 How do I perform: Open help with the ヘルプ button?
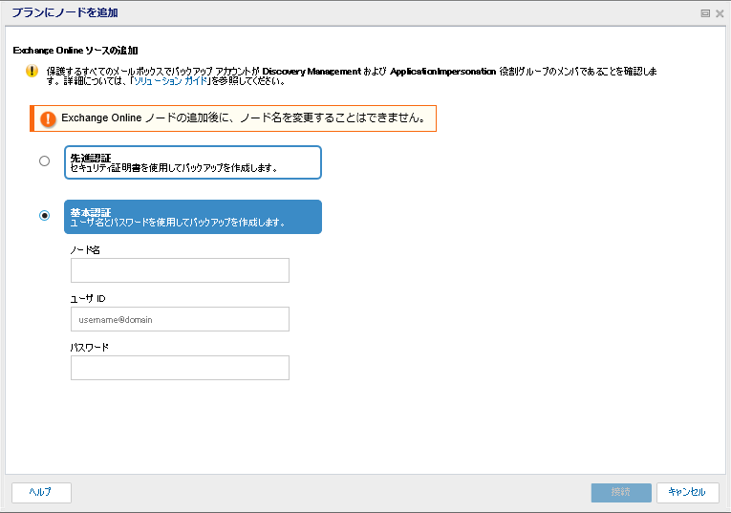pyautogui.click(x=41, y=493)
